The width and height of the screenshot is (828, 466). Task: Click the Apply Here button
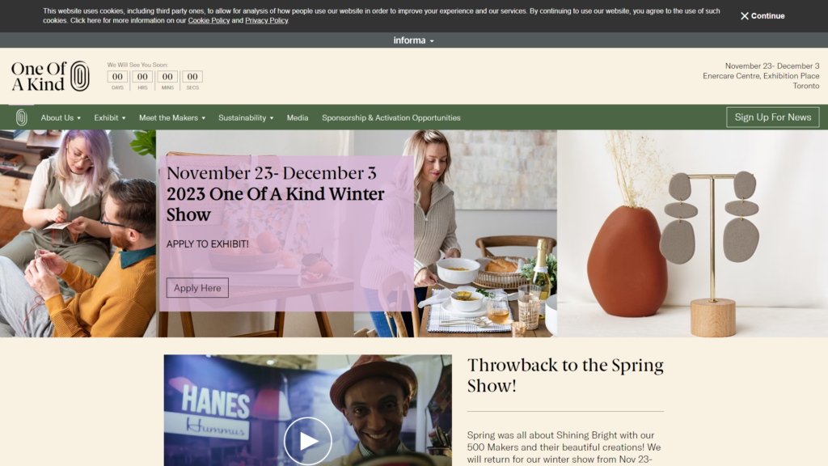pos(197,288)
